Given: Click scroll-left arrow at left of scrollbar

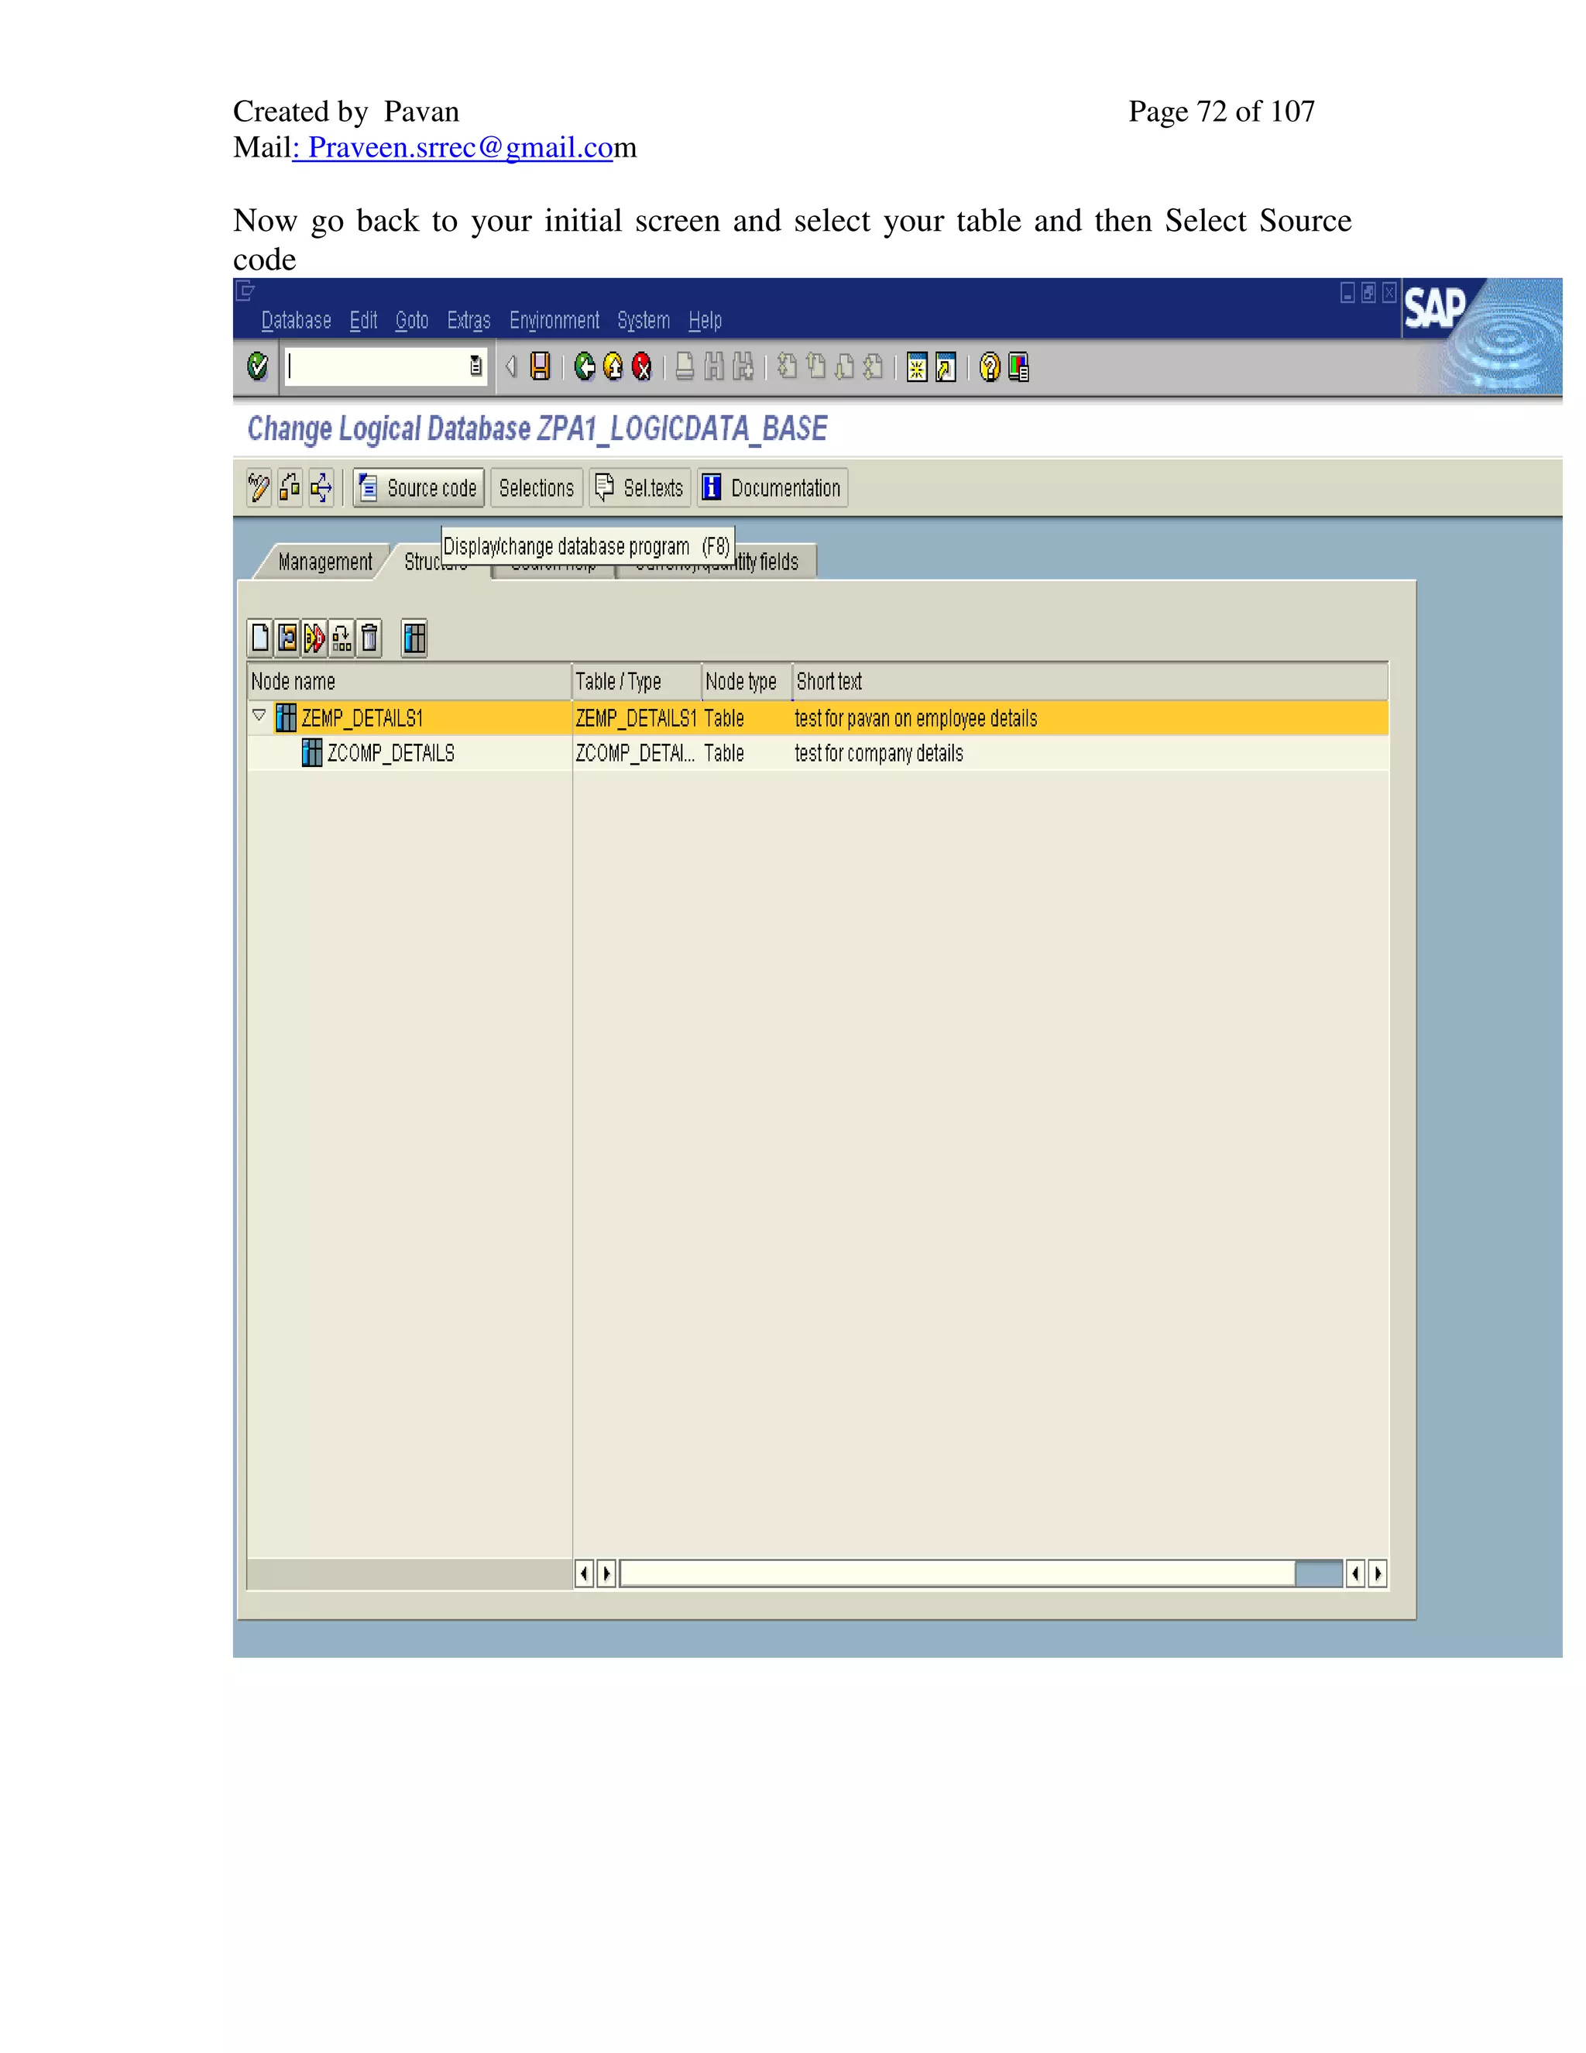Looking at the screenshot, I should click(x=583, y=1573).
